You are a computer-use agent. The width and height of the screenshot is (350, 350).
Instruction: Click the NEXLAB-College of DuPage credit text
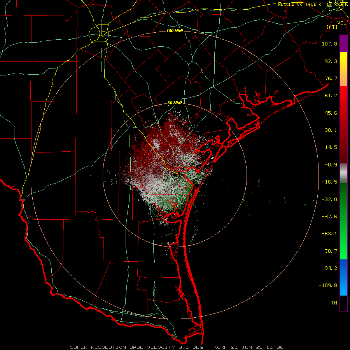tap(312, 4)
